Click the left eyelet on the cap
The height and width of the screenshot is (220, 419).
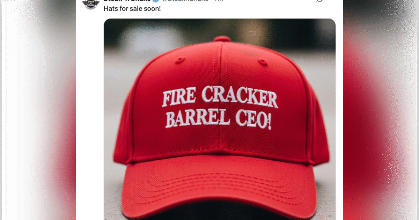tap(180, 60)
